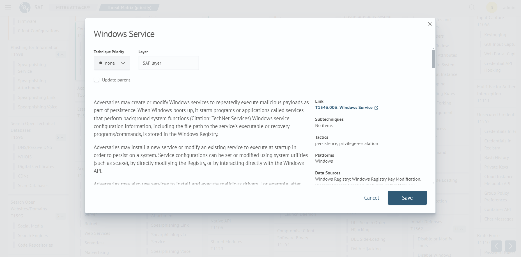The width and height of the screenshot is (521, 257).
Task: Open the hamburger navigation menu
Action: (x=8, y=7)
